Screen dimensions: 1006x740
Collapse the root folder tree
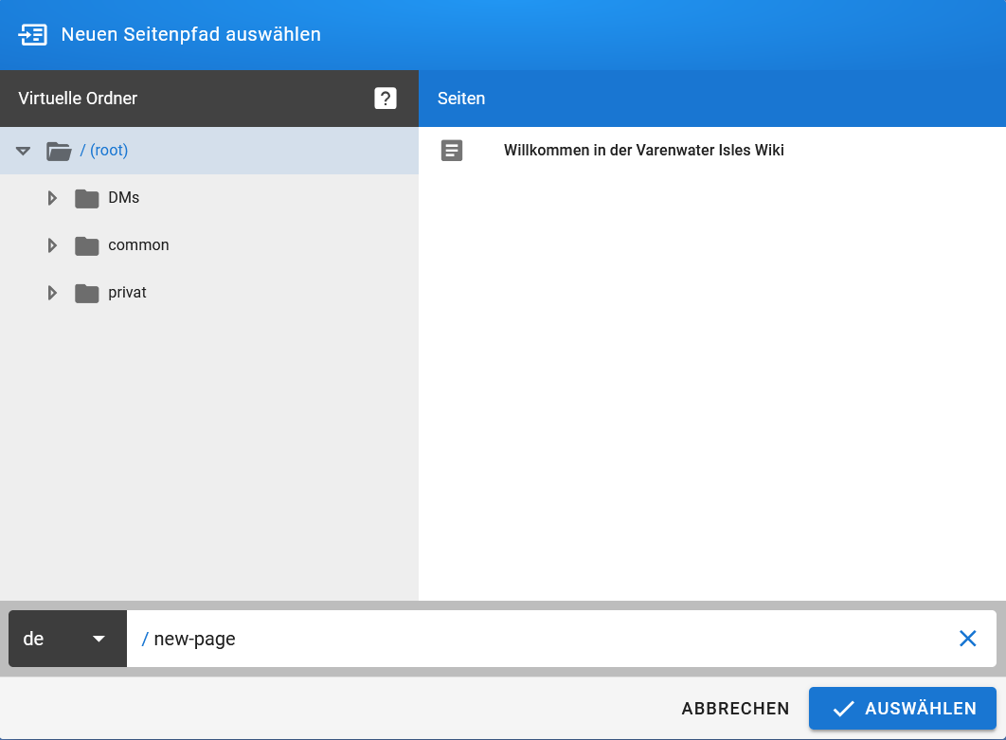click(x=22, y=150)
